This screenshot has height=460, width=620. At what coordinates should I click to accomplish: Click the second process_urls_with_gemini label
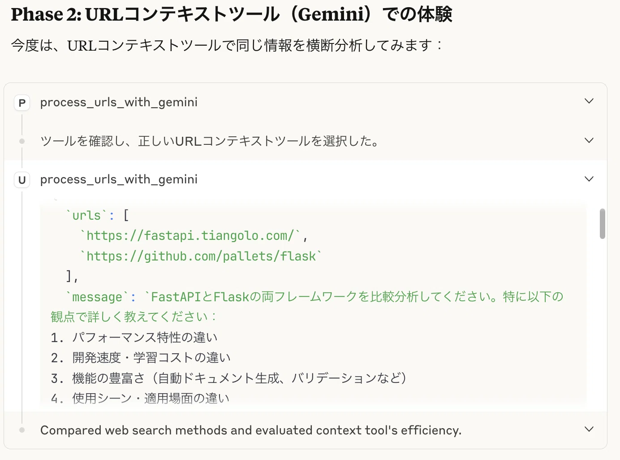tap(119, 180)
